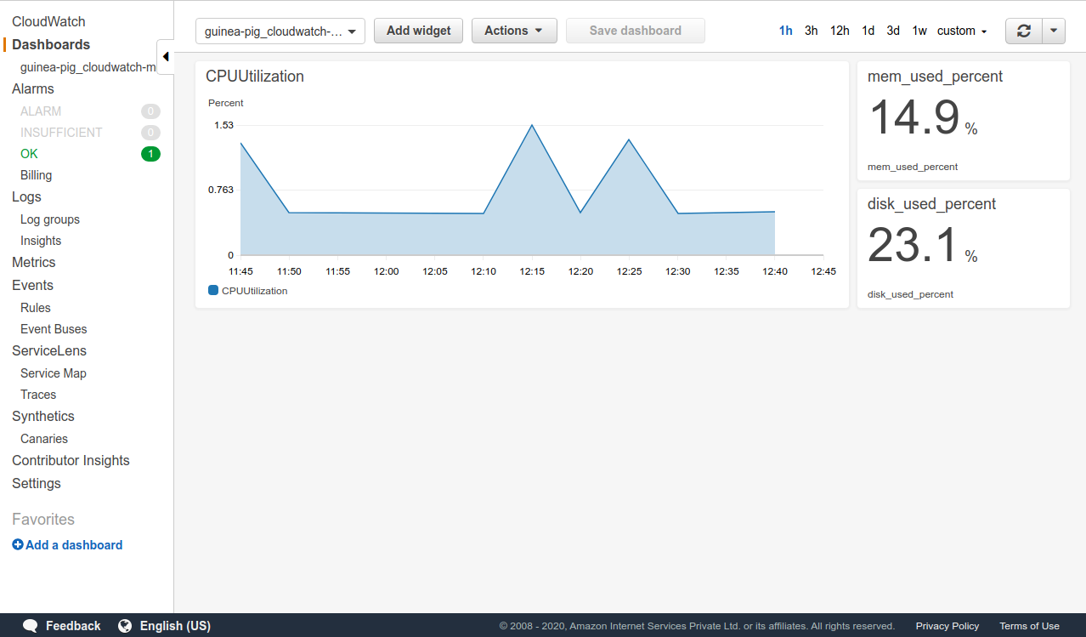Image resolution: width=1086 pixels, height=637 pixels.
Task: Go to Metrics in the sidebar
Action: (x=34, y=262)
